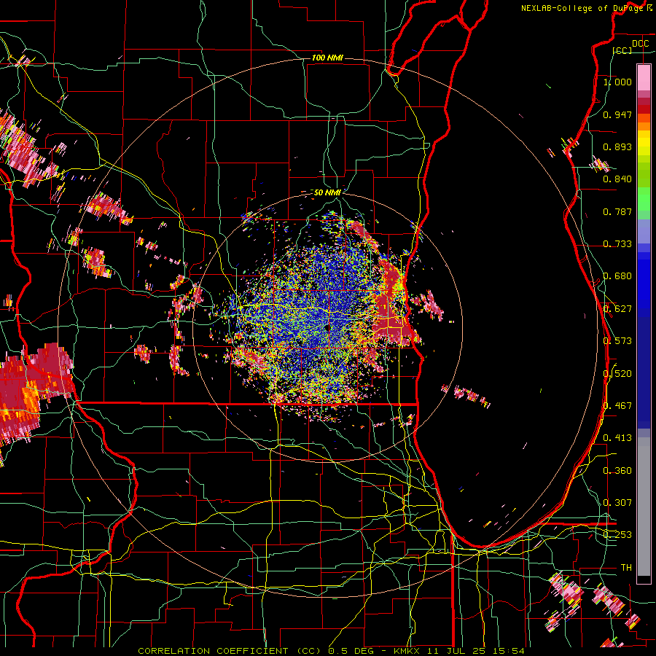Select the 0.467 scale value

617,406
